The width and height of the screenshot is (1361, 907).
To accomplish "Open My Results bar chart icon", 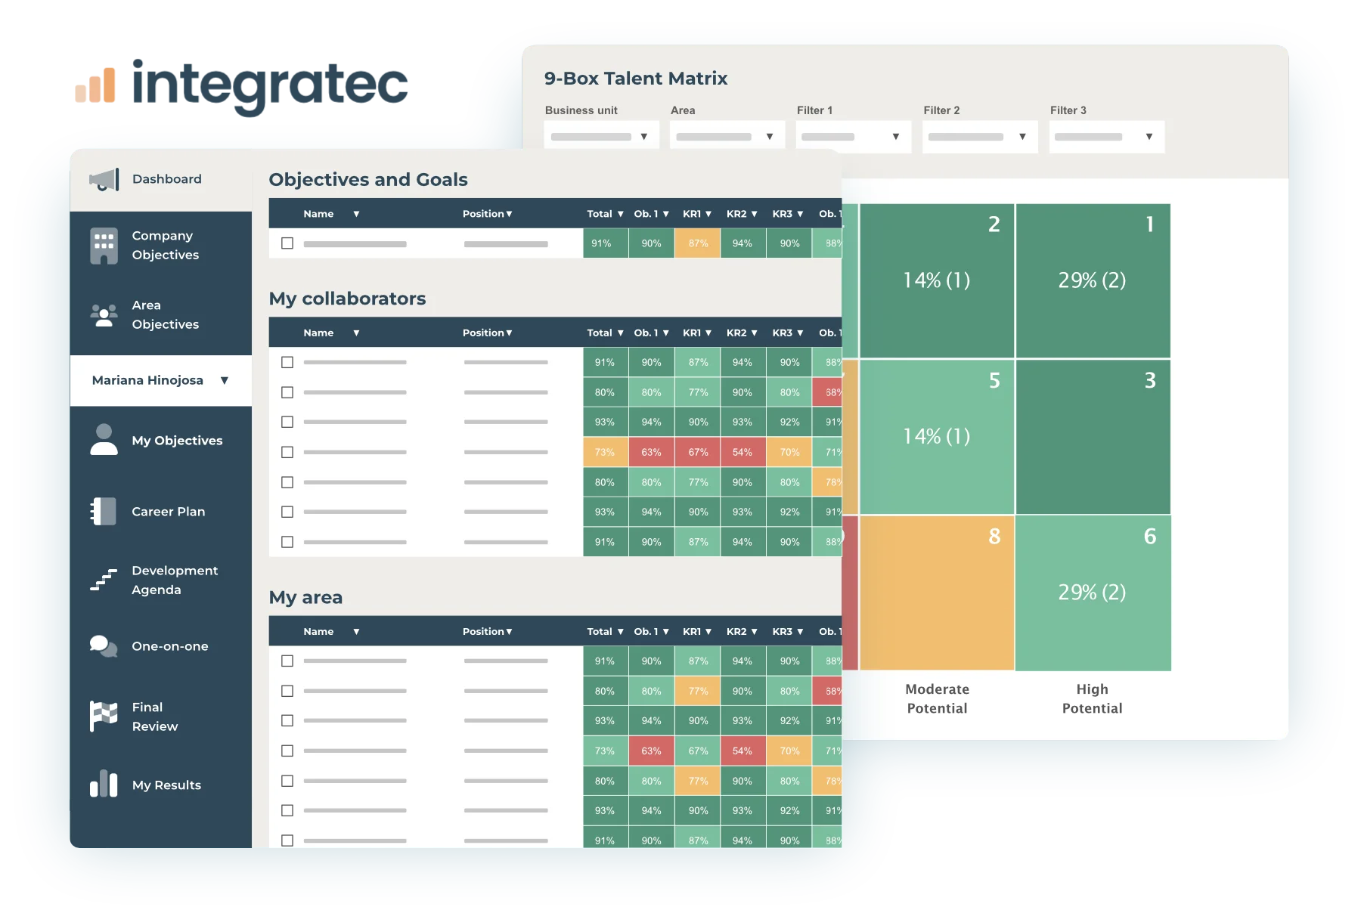I will (104, 785).
